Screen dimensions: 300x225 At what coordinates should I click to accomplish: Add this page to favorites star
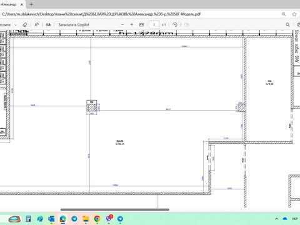pyautogui.click(x=294, y=14)
